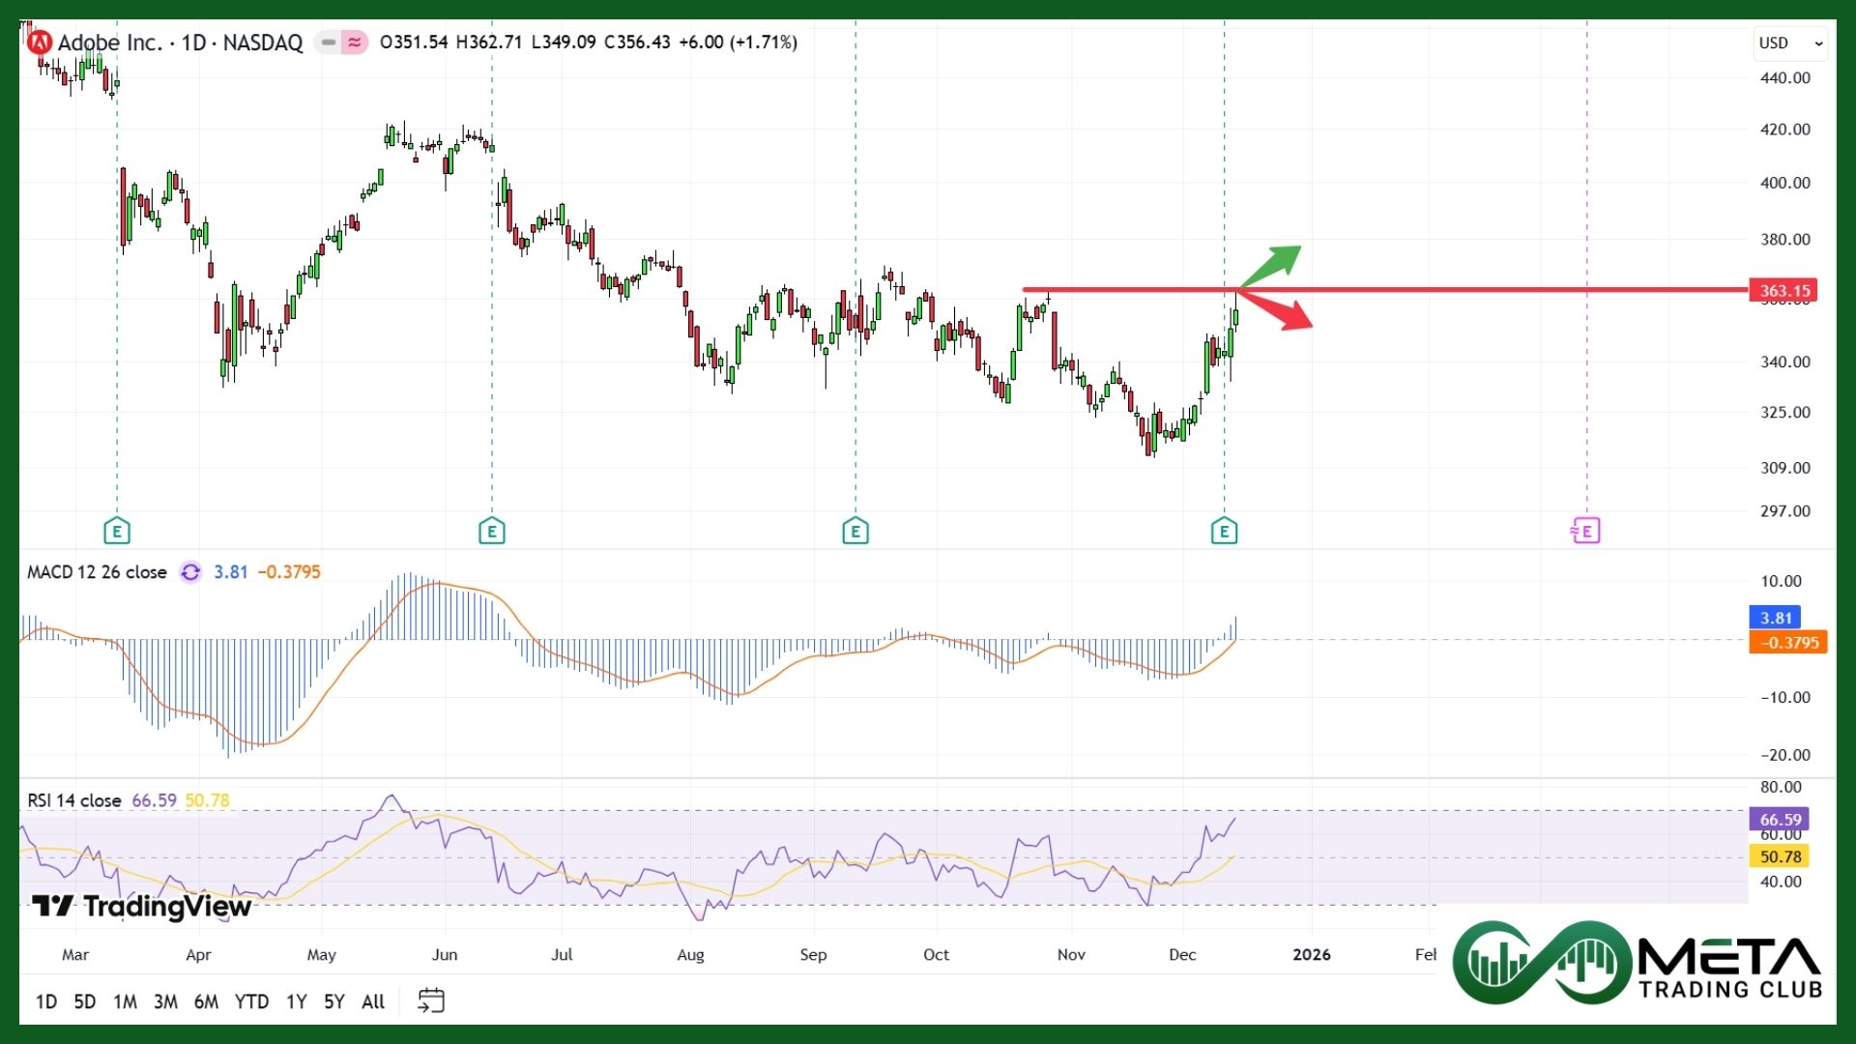Click the December earnings E marker
Image resolution: width=1856 pixels, height=1044 pixels.
pos(1224,531)
